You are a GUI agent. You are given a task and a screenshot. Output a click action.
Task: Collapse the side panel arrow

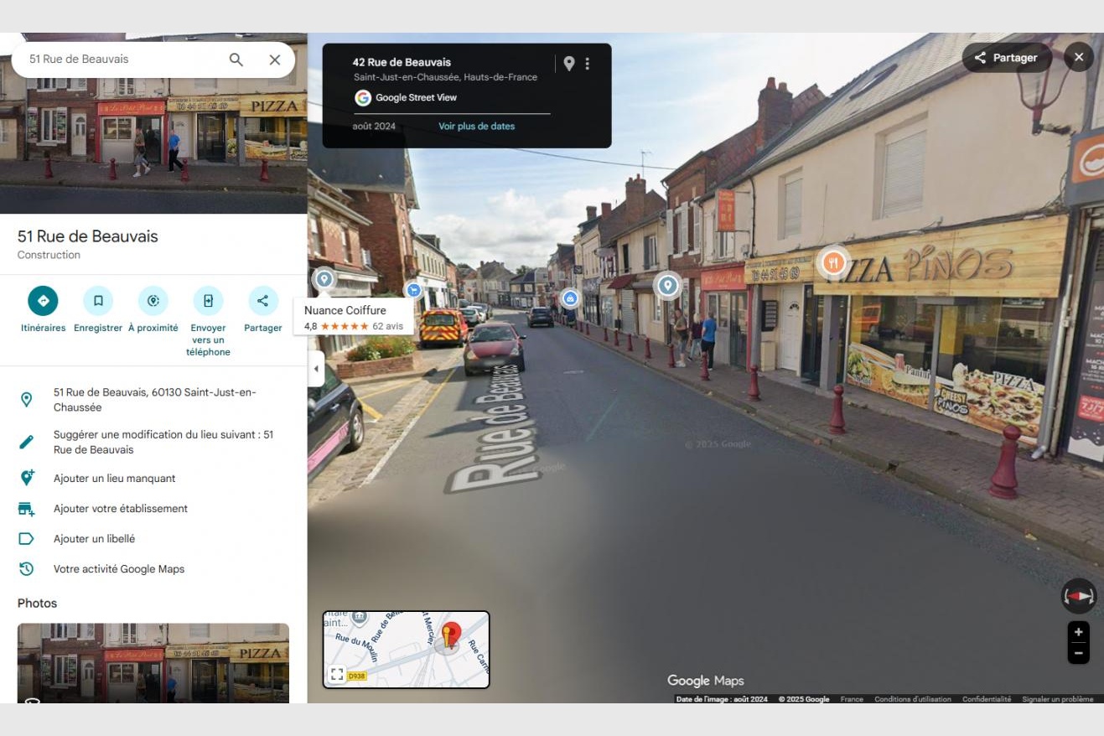(316, 369)
